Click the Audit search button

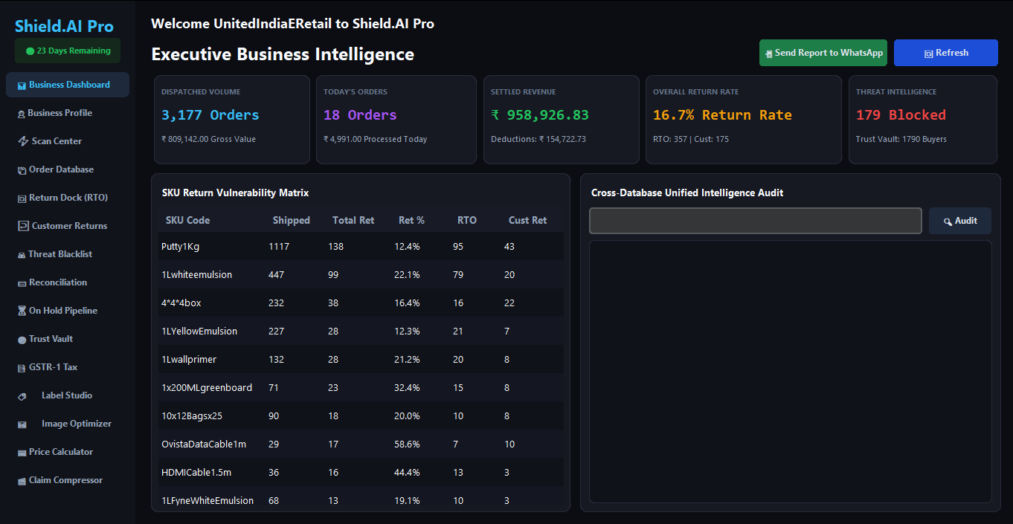[960, 221]
